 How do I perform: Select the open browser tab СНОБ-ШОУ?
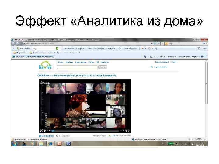[33, 57]
